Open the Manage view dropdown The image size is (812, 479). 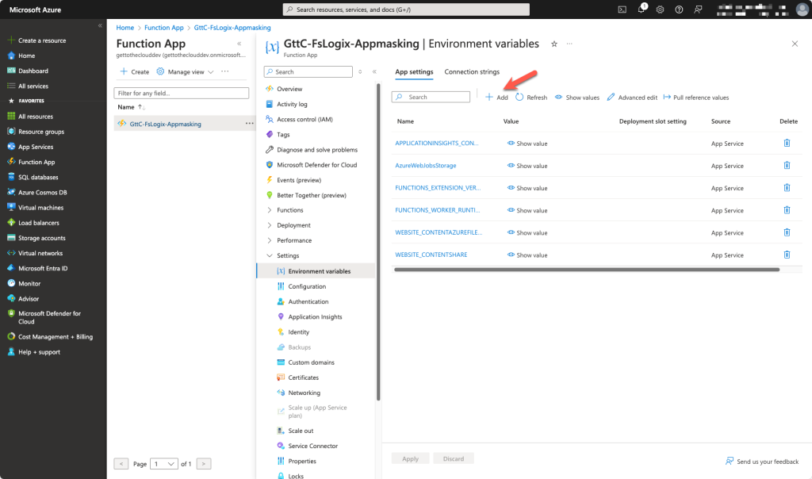(x=186, y=72)
